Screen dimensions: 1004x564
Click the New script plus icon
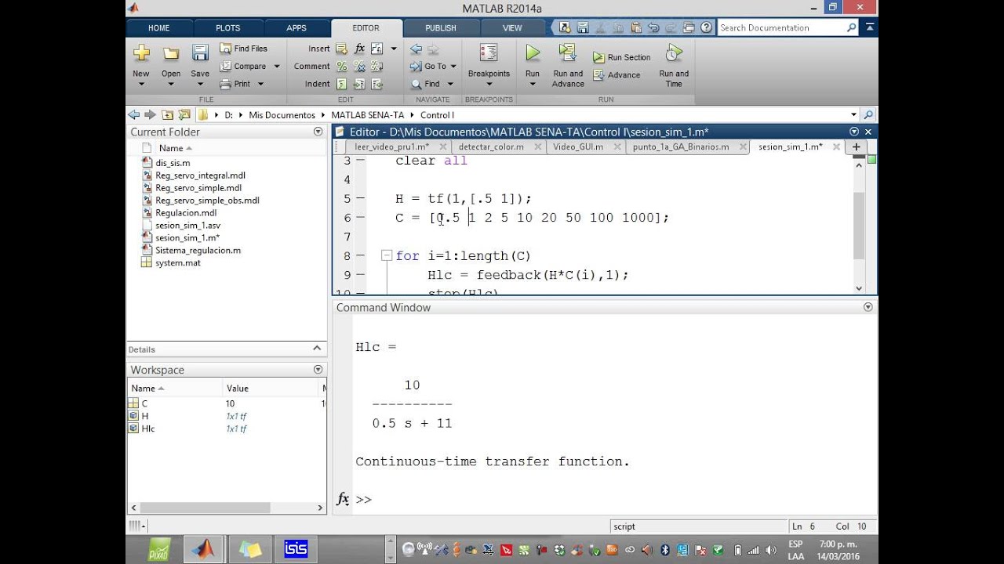click(141, 53)
